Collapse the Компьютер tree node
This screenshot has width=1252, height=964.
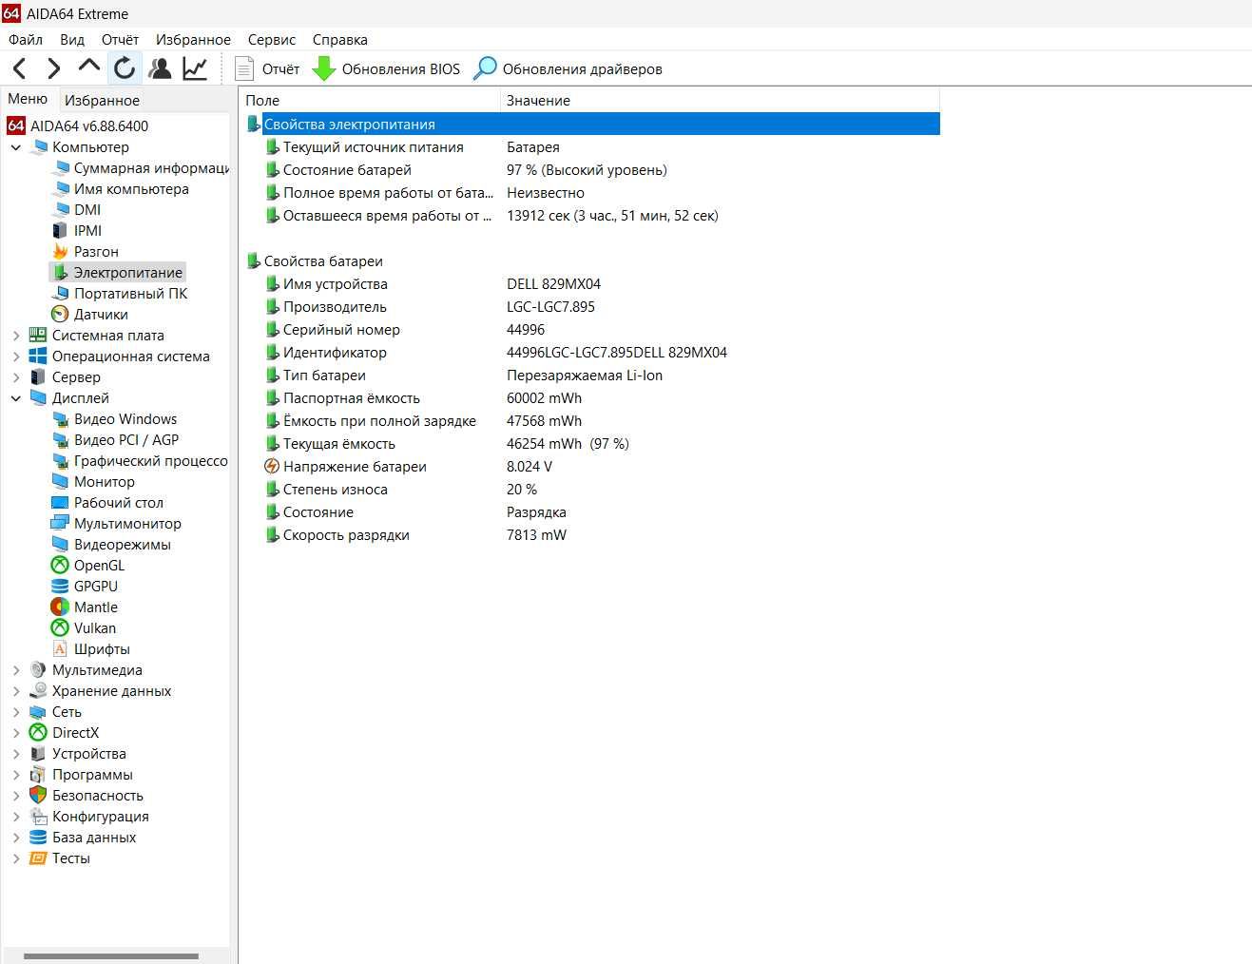click(x=16, y=147)
